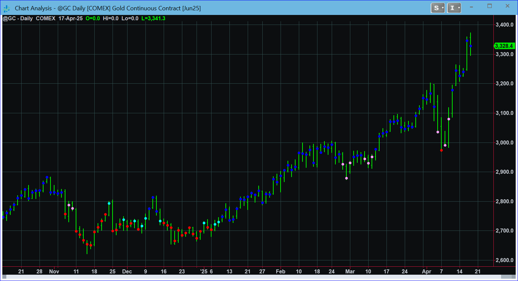Click the 'Dec' label on time axis
Viewport: 518px width, 281px height.
tap(127, 271)
